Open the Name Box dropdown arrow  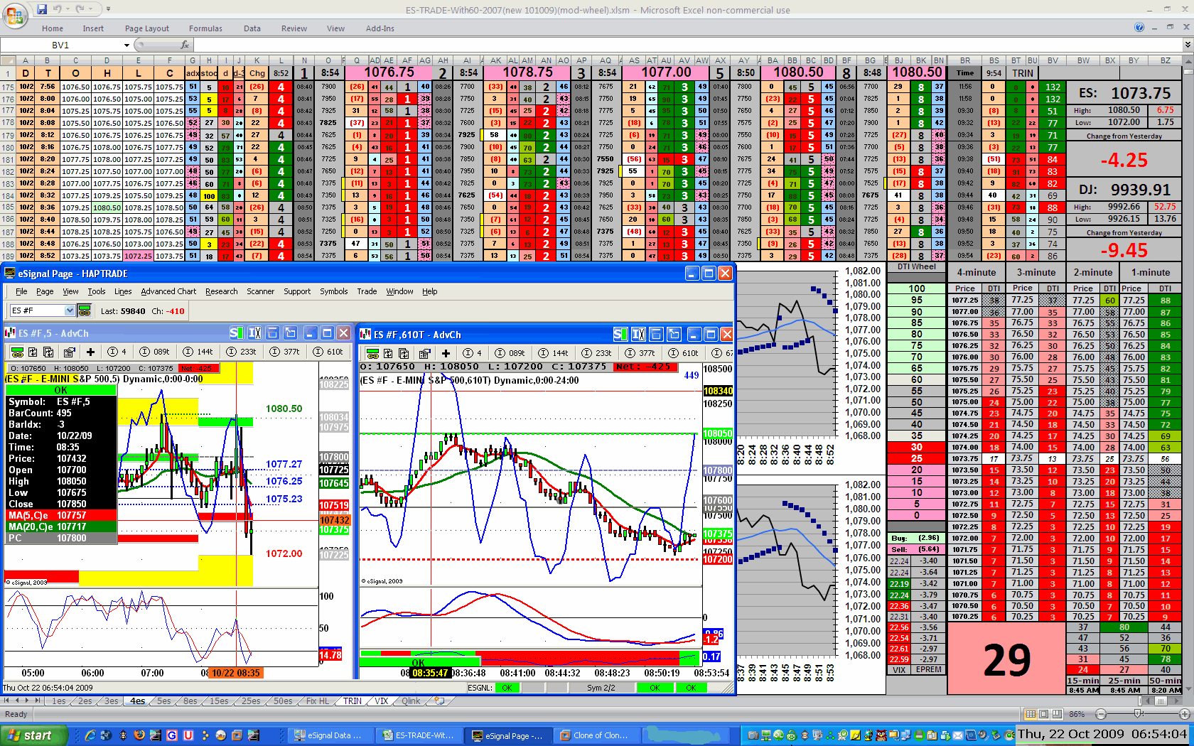click(x=127, y=45)
